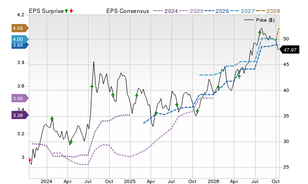Select the green surprise arrow from early 2025
The width and height of the screenshot is (308, 184).
click(x=137, y=96)
